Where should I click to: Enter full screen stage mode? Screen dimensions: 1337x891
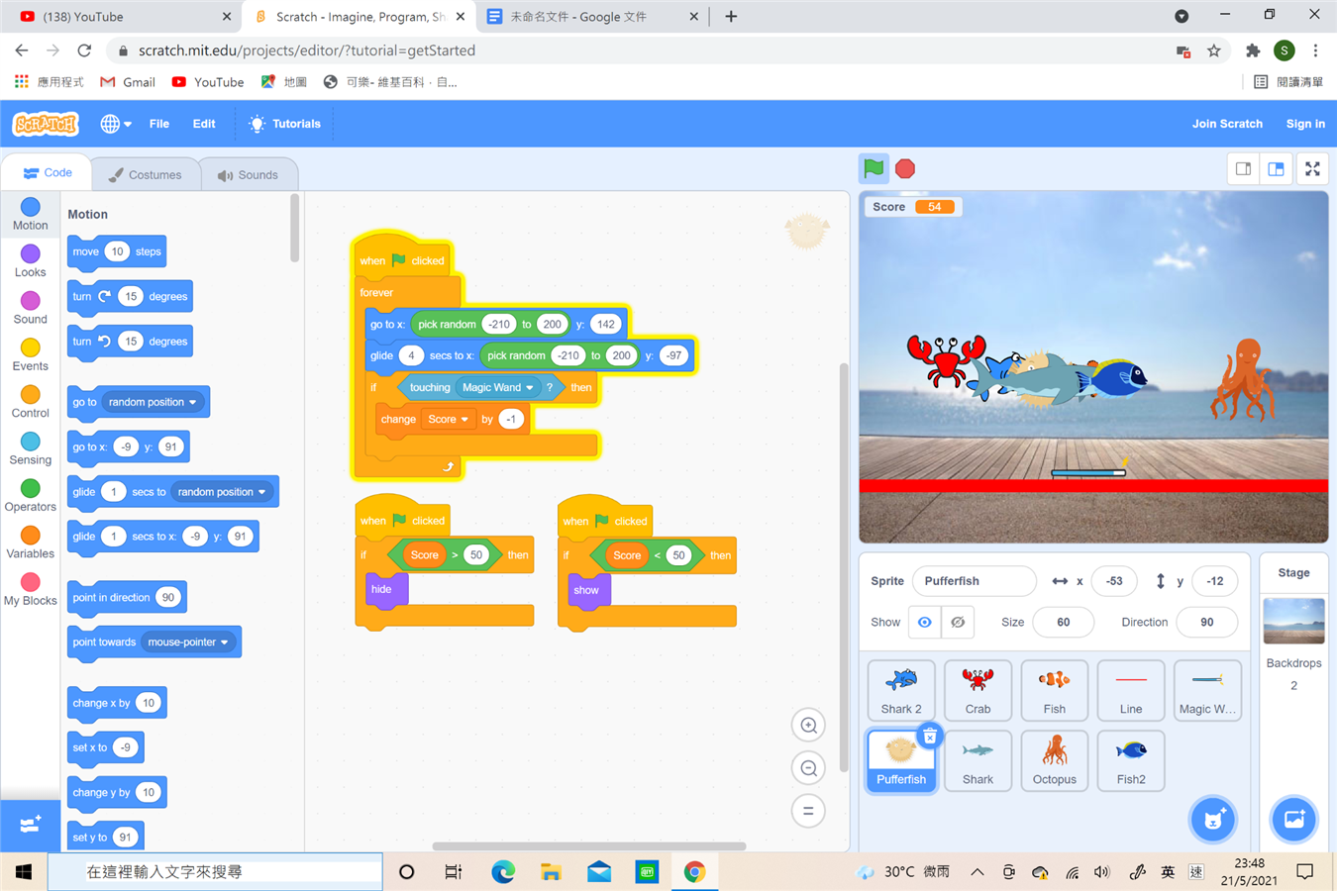pyautogui.click(x=1312, y=169)
